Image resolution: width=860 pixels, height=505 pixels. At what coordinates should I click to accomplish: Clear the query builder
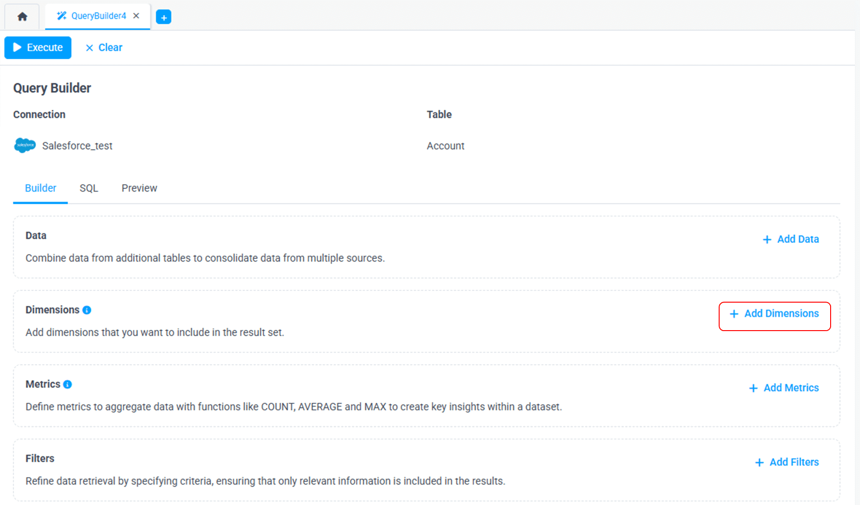(x=104, y=48)
